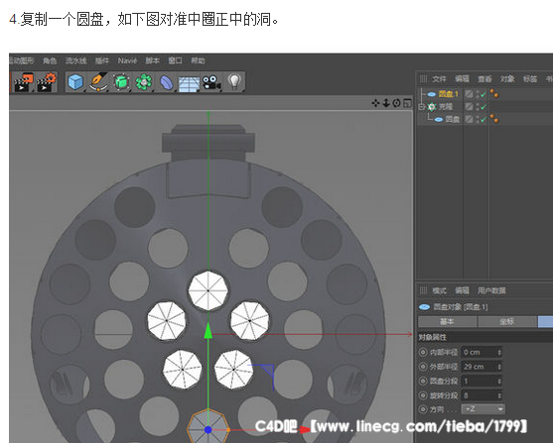Toggle animation circle beside 外部半径
This screenshot has width=553, height=443.
(x=423, y=367)
